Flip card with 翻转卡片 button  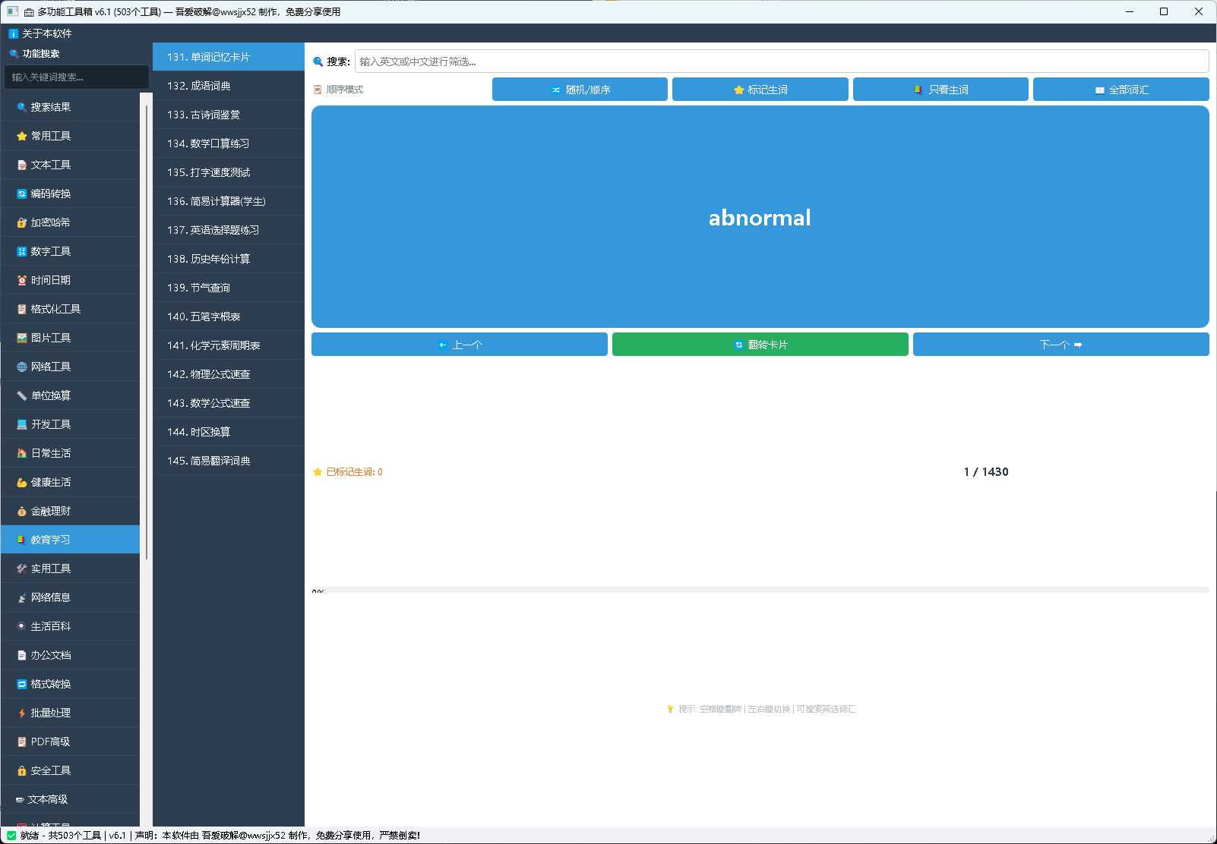coord(760,345)
